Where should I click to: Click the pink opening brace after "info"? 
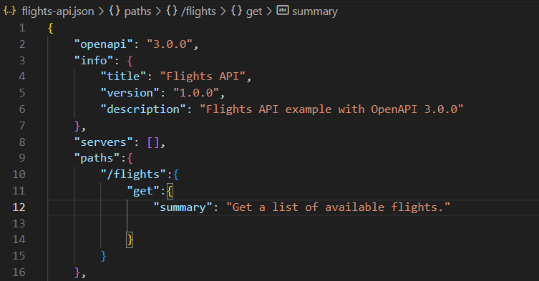pyautogui.click(x=130, y=61)
